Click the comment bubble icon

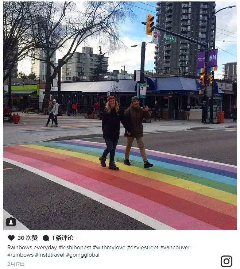tap(46, 238)
